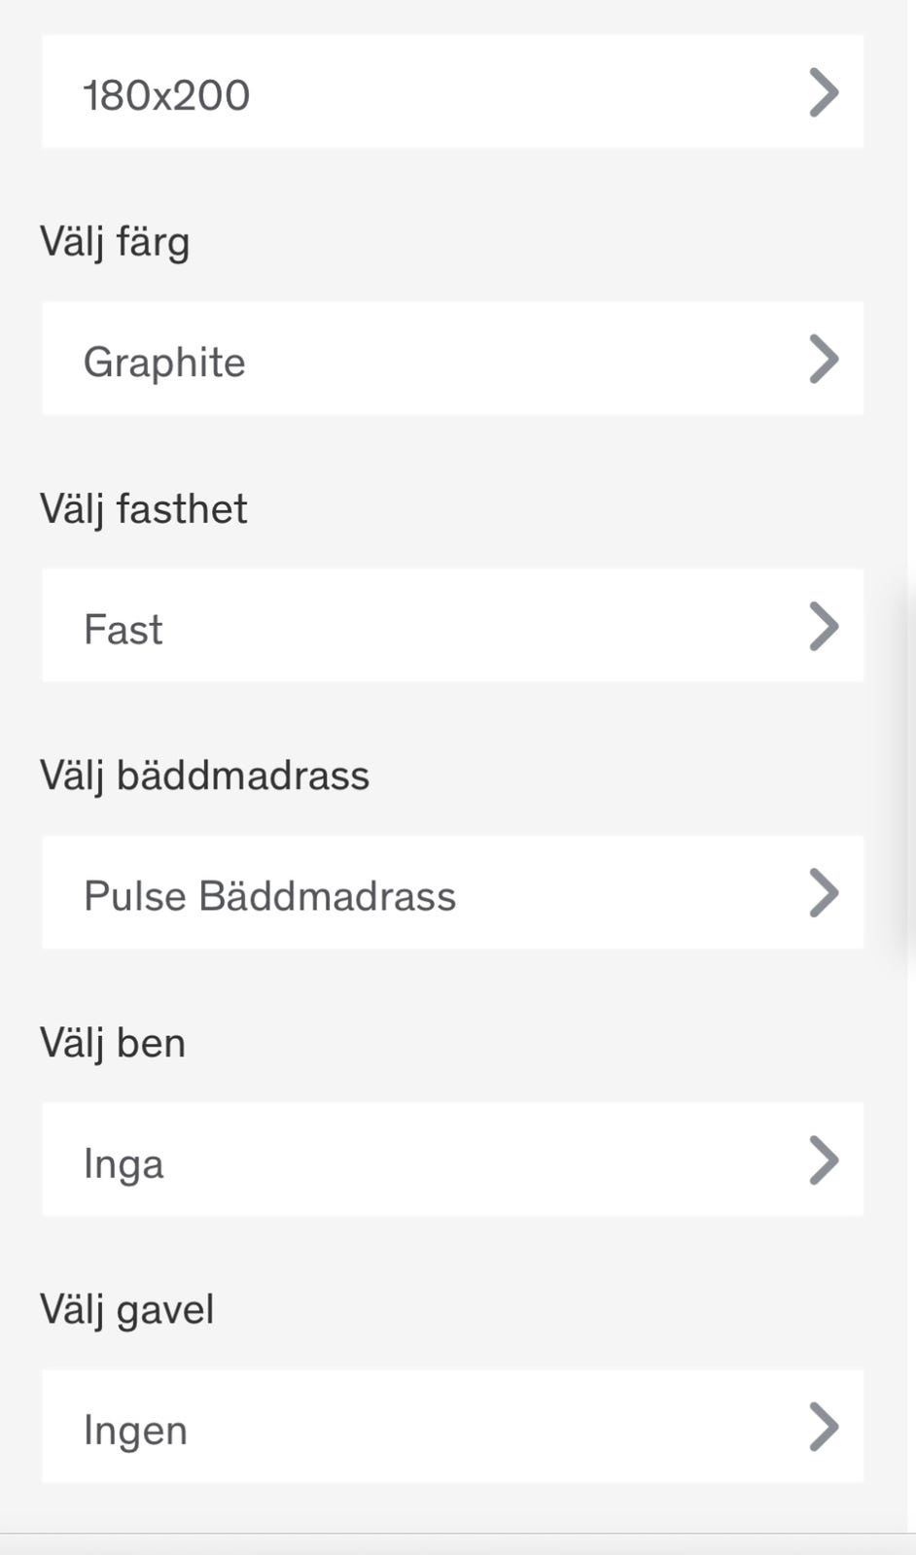Viewport: 916px width, 1555px height.
Task: Click the arrow icon in Inga row
Action: pyautogui.click(x=823, y=1160)
